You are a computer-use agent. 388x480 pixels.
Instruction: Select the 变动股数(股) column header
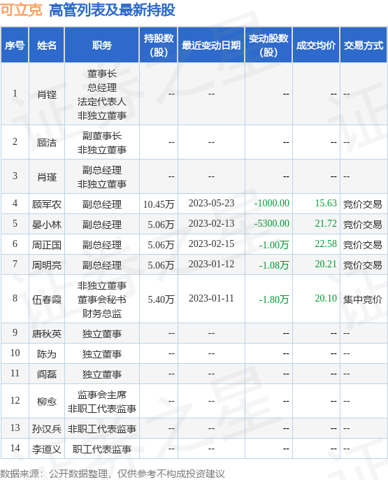[268, 45]
